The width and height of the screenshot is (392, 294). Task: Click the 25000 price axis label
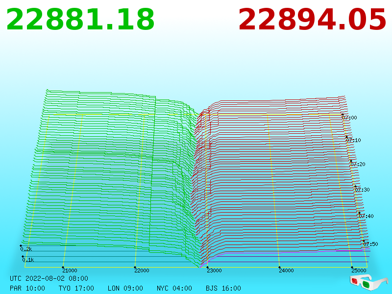(x=359, y=270)
